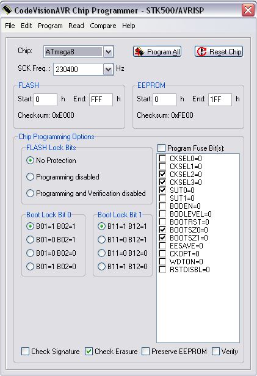
Task: Choose B01=0 B02=0 boot lock
Action: (x=30, y=253)
